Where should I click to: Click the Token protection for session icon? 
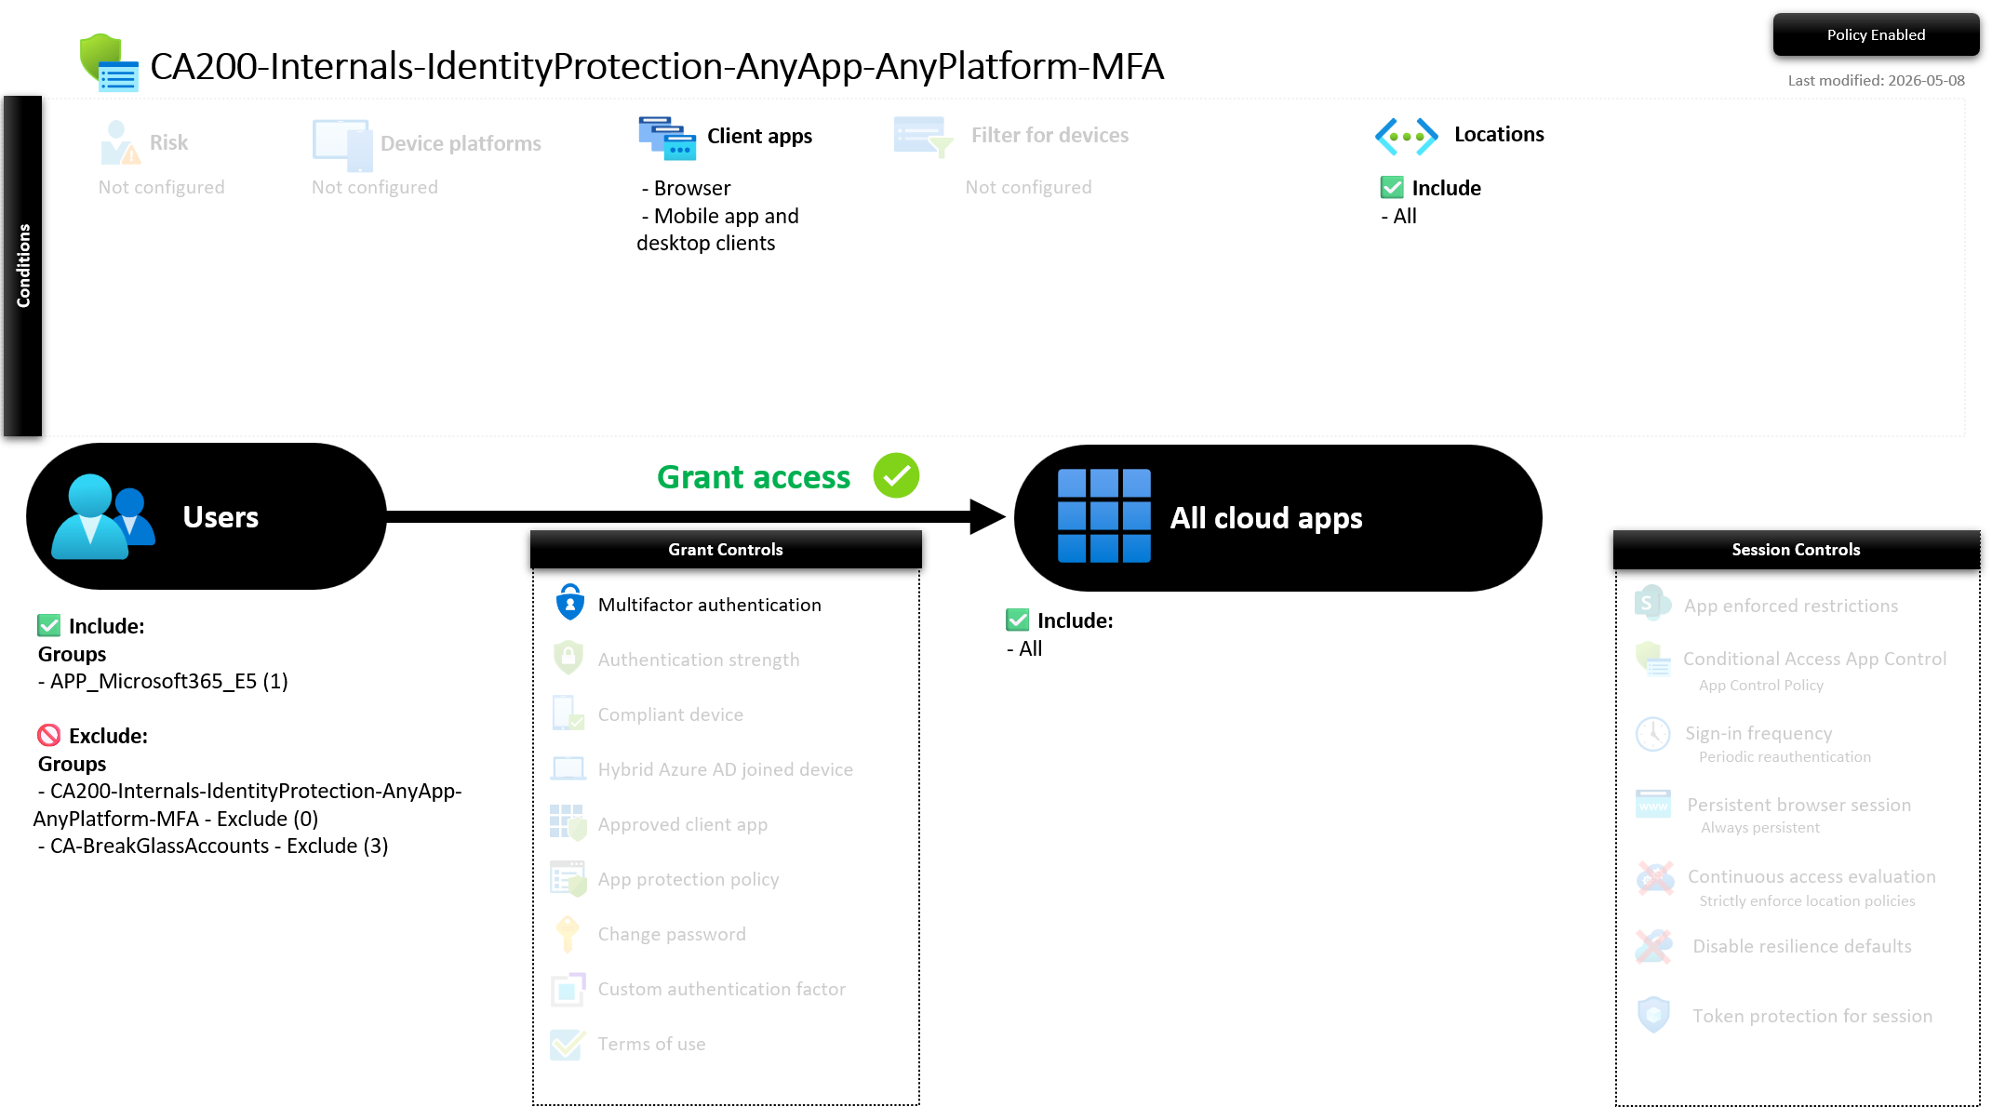[x=1654, y=1015]
